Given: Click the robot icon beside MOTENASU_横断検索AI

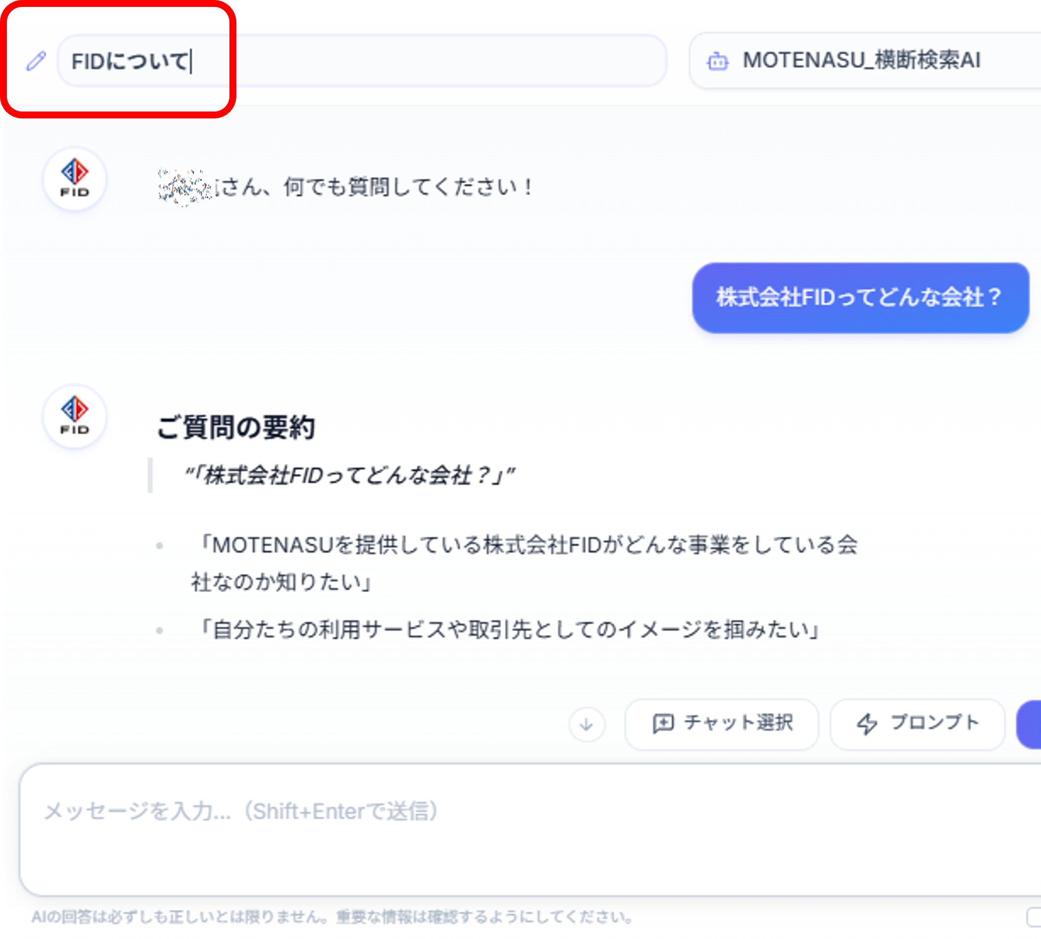Looking at the screenshot, I should point(717,61).
